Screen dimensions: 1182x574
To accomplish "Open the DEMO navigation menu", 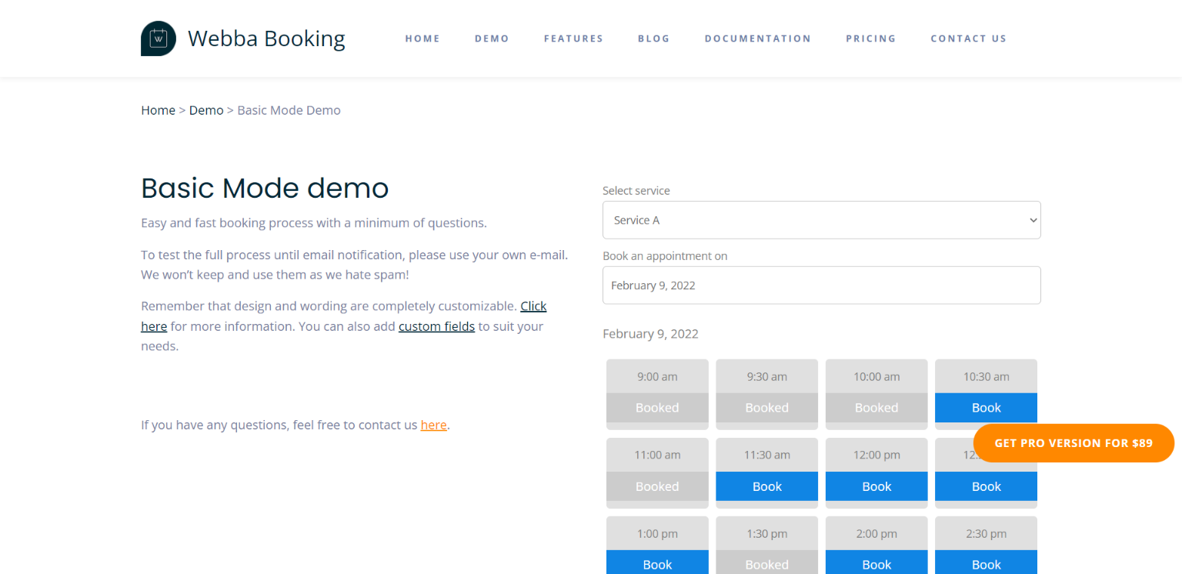I will coord(492,38).
